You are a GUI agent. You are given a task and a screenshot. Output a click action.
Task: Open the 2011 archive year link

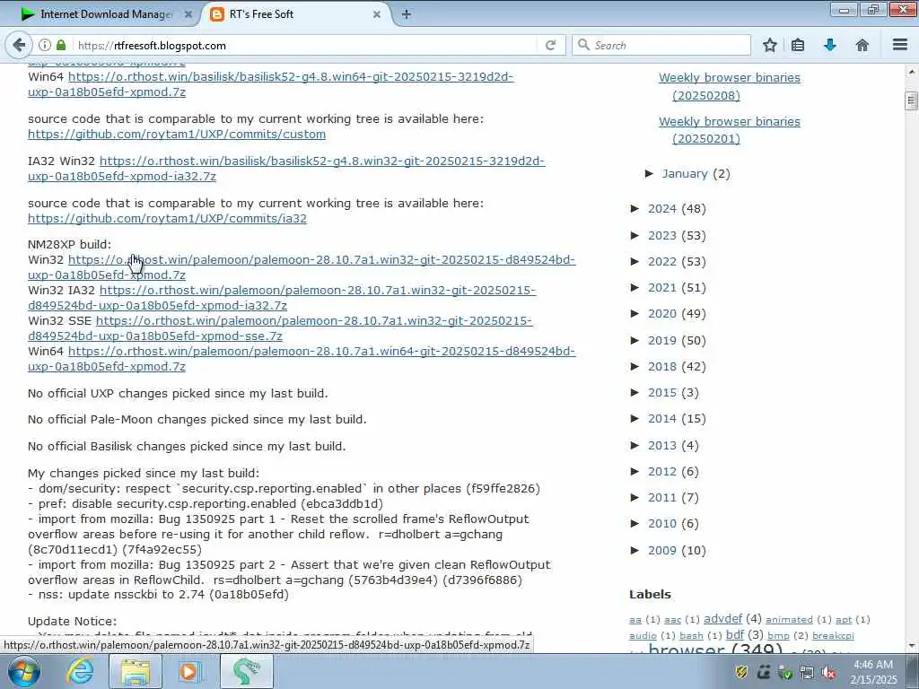coord(661,497)
